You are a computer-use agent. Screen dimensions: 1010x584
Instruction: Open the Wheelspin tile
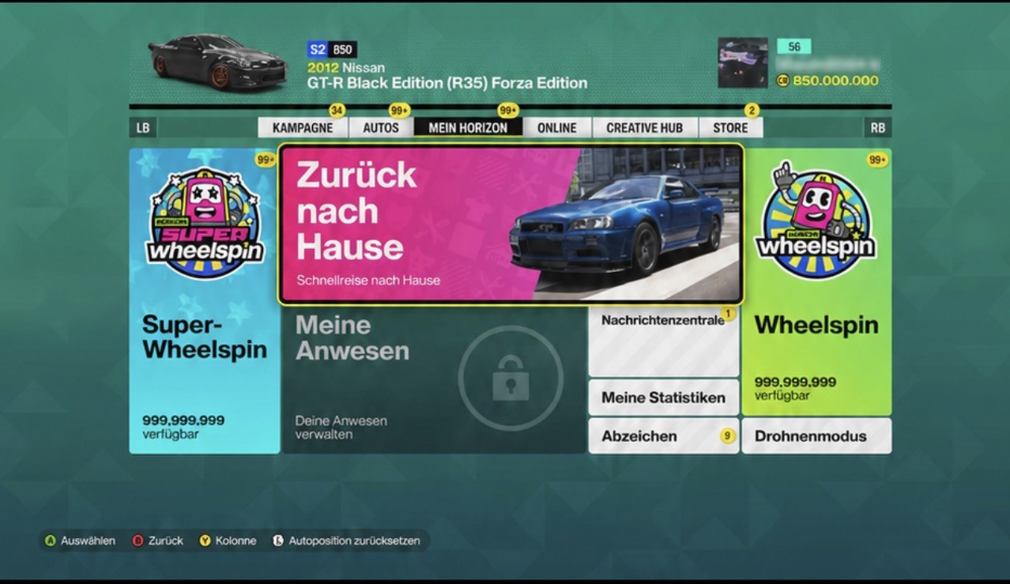[816, 282]
